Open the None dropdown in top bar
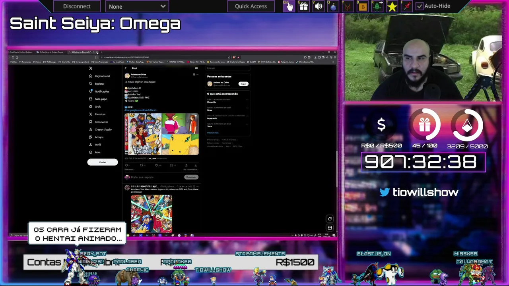This screenshot has width=509, height=286. pyautogui.click(x=137, y=6)
